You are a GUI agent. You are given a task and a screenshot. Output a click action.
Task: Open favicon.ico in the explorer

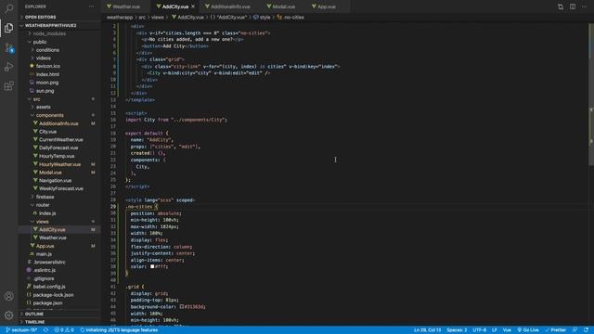point(47,66)
